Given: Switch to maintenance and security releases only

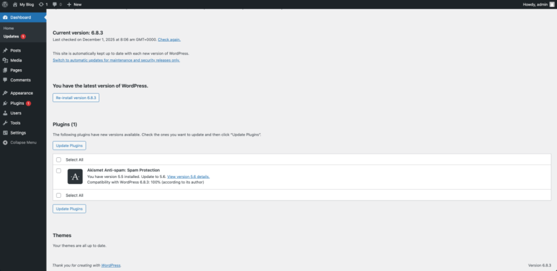Looking at the screenshot, I should coord(116,60).
